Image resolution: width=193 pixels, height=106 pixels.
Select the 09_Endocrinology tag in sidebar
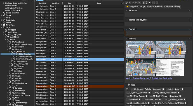[x=20, y=83]
